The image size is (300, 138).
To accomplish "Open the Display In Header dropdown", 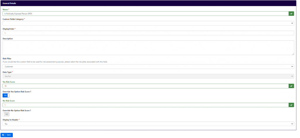I will point(148,124).
